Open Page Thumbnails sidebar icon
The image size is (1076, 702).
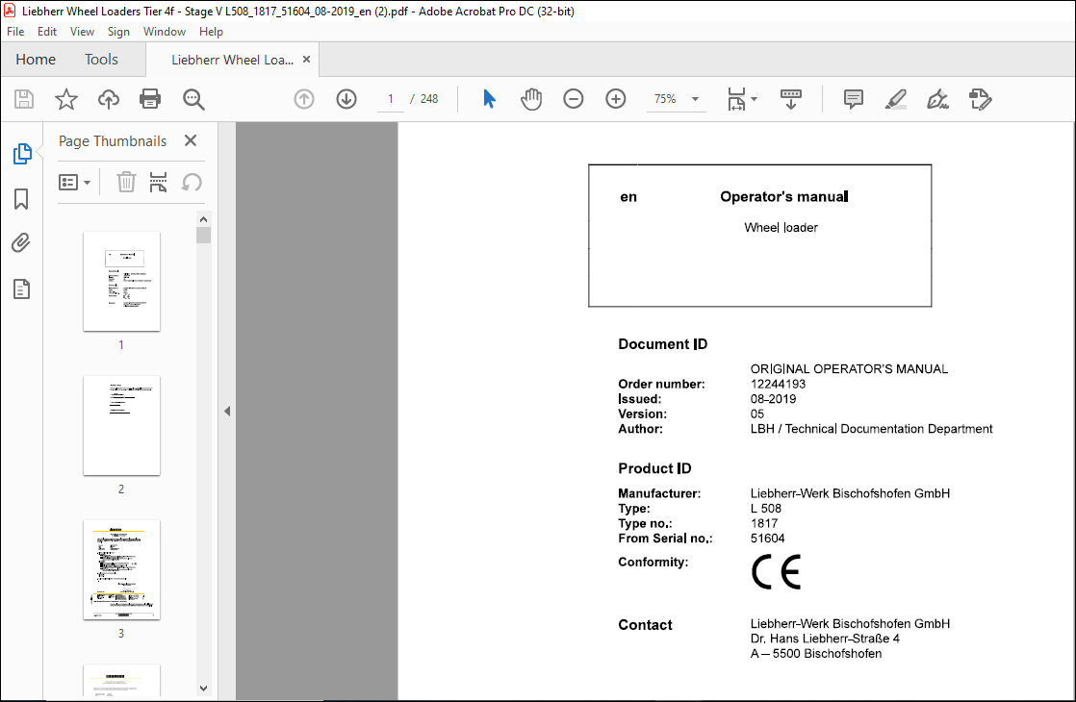pos(22,154)
